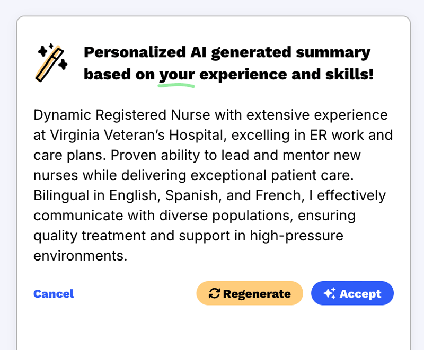This screenshot has width=424, height=350.
Task: Click the word 'Bilingual' in the summary text
Action: tap(58, 195)
